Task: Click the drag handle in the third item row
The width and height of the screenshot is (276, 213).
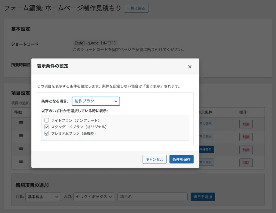Action: 21,149
